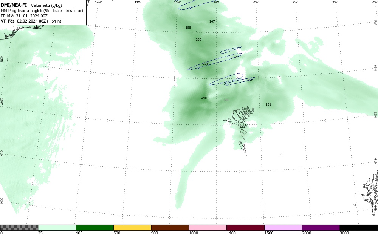
Task: Click the VT: Fös. 02.02.2024 06Z line
Action: (x=31, y=21)
